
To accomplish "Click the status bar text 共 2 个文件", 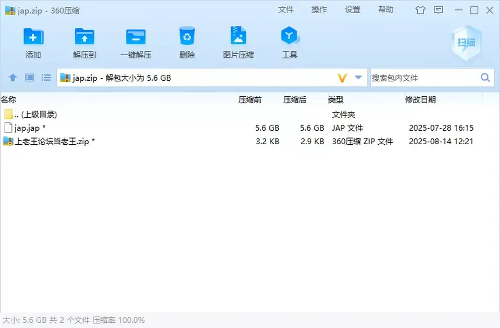I will coord(69,320).
